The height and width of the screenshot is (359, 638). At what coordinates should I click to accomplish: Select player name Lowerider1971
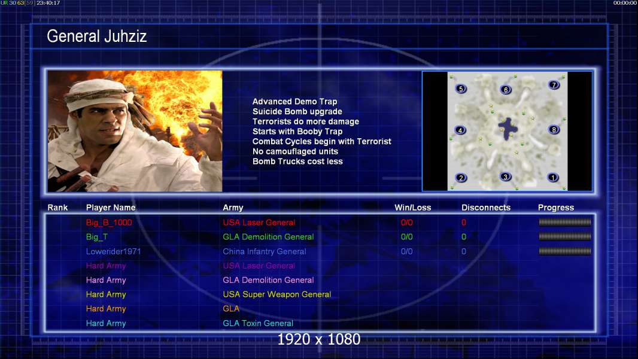(x=113, y=251)
